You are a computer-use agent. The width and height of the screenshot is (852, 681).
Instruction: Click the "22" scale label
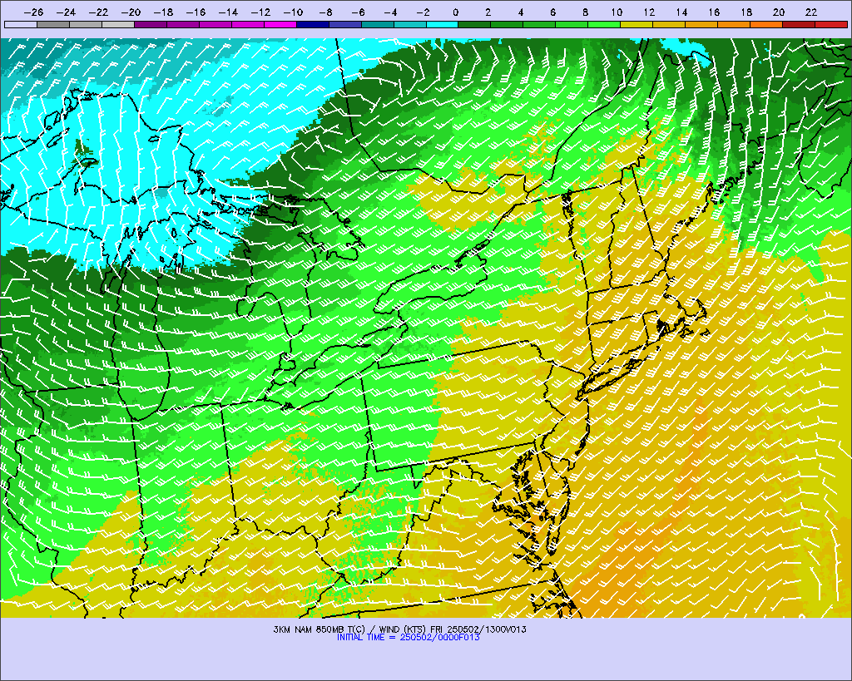(811, 12)
